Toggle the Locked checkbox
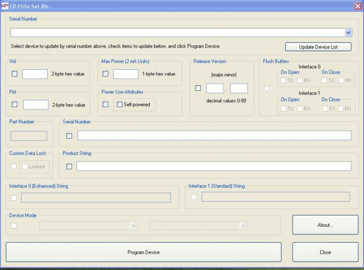This screenshot has height=270, width=364. click(x=25, y=167)
